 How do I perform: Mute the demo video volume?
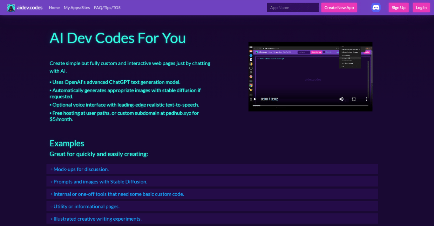tap(342, 99)
